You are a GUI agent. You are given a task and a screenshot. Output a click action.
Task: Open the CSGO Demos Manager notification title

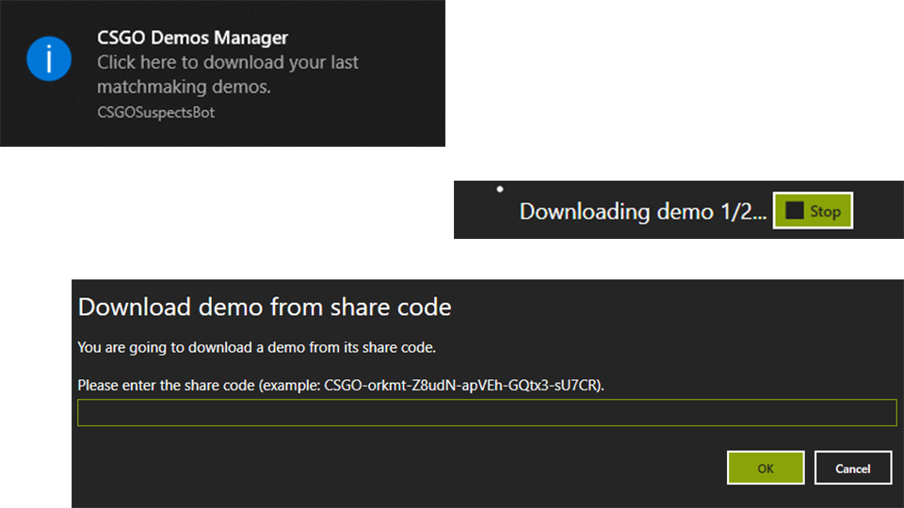(x=192, y=38)
